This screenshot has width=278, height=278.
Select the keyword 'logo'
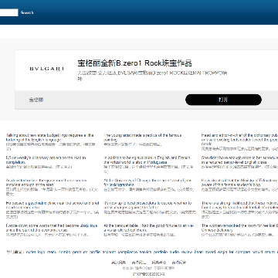point(41,252)
